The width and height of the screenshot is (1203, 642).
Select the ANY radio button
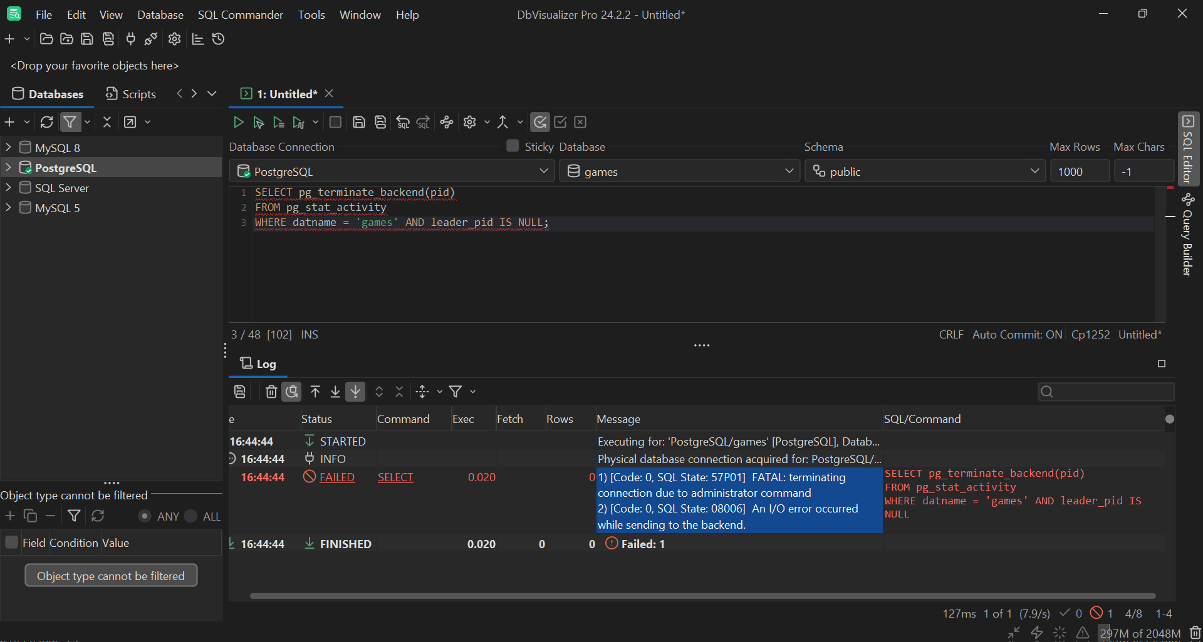click(145, 516)
